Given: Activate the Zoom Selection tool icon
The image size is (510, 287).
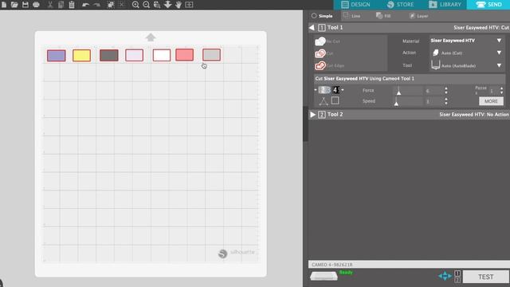Looking at the screenshot, I should [157, 5].
